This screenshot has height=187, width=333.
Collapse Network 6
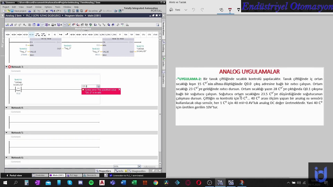tap(7, 158)
